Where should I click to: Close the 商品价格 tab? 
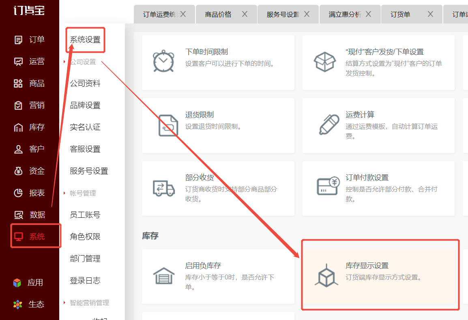click(245, 14)
